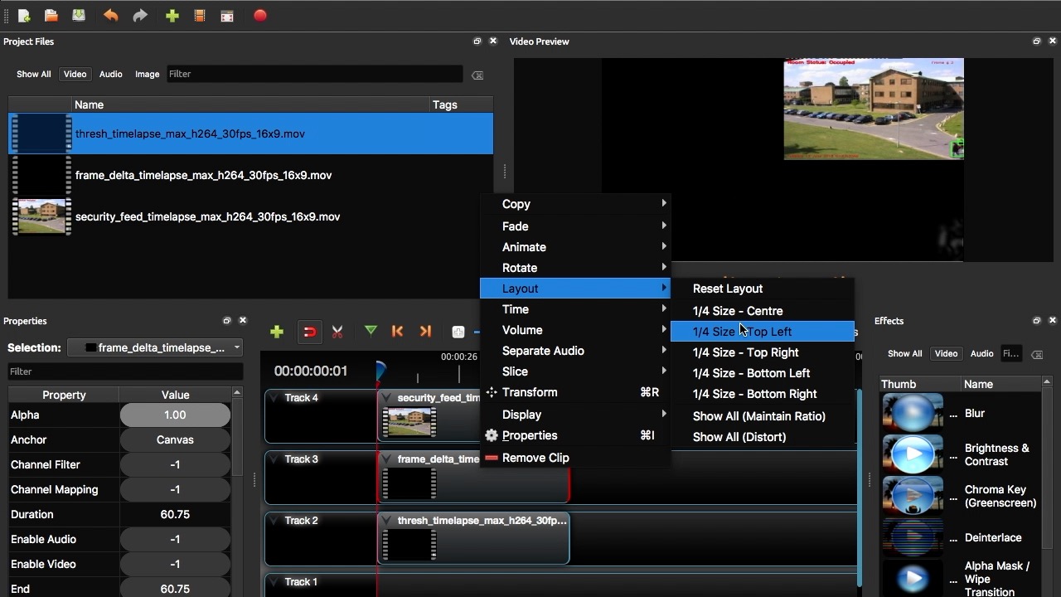Export the video with red record icon

259,15
